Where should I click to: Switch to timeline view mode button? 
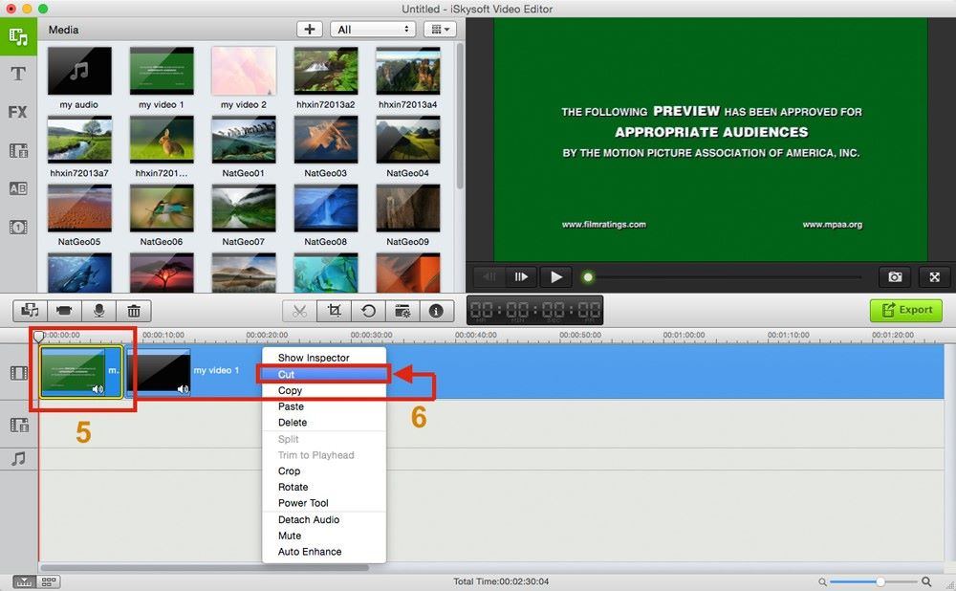pyautogui.click(x=24, y=581)
